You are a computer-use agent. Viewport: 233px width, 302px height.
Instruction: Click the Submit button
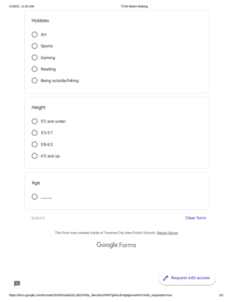(x=38, y=218)
